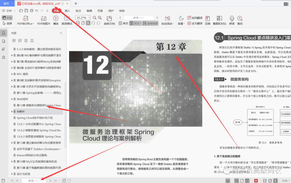Toggle 双页 two-page view
This screenshot has height=183, width=291.
pos(136,23)
